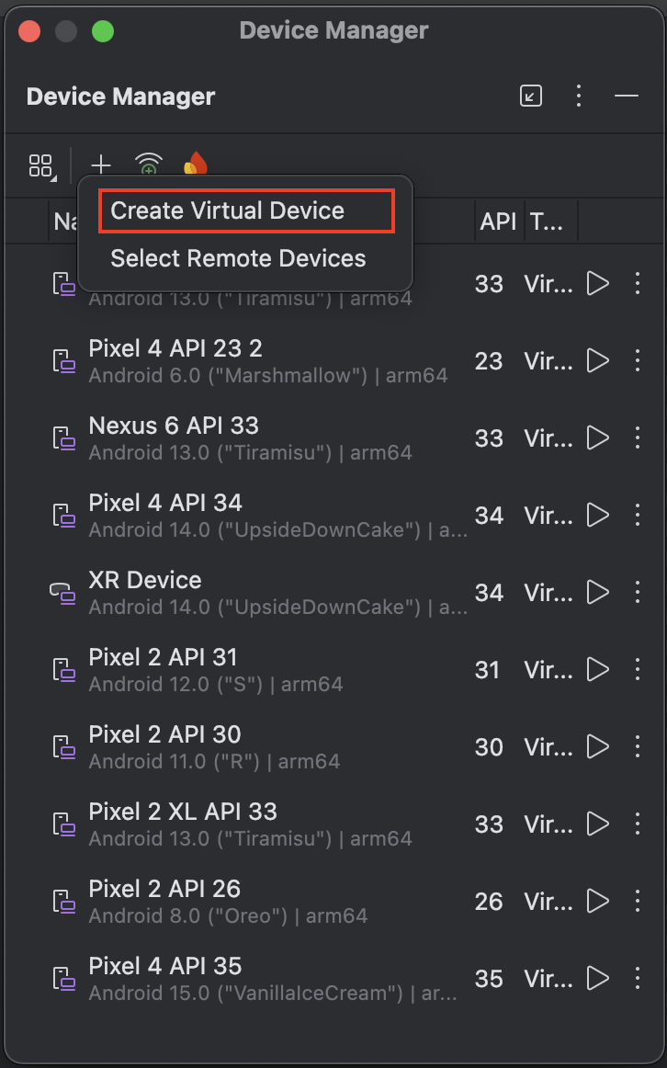The height and width of the screenshot is (1068, 667).
Task: Sort by the API column header
Action: (x=498, y=222)
